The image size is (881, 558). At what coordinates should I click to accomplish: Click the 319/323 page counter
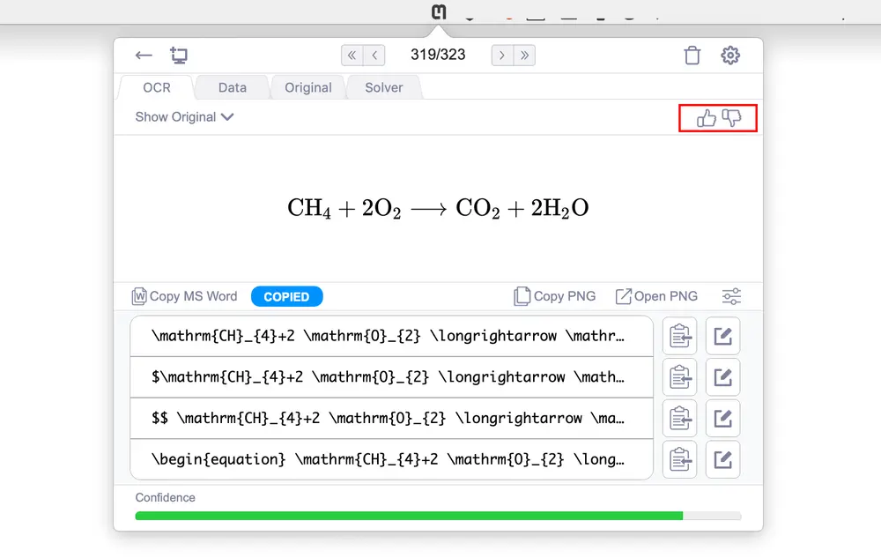pos(438,55)
